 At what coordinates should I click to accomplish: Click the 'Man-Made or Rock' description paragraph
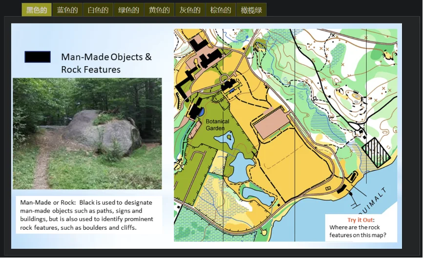(87, 215)
